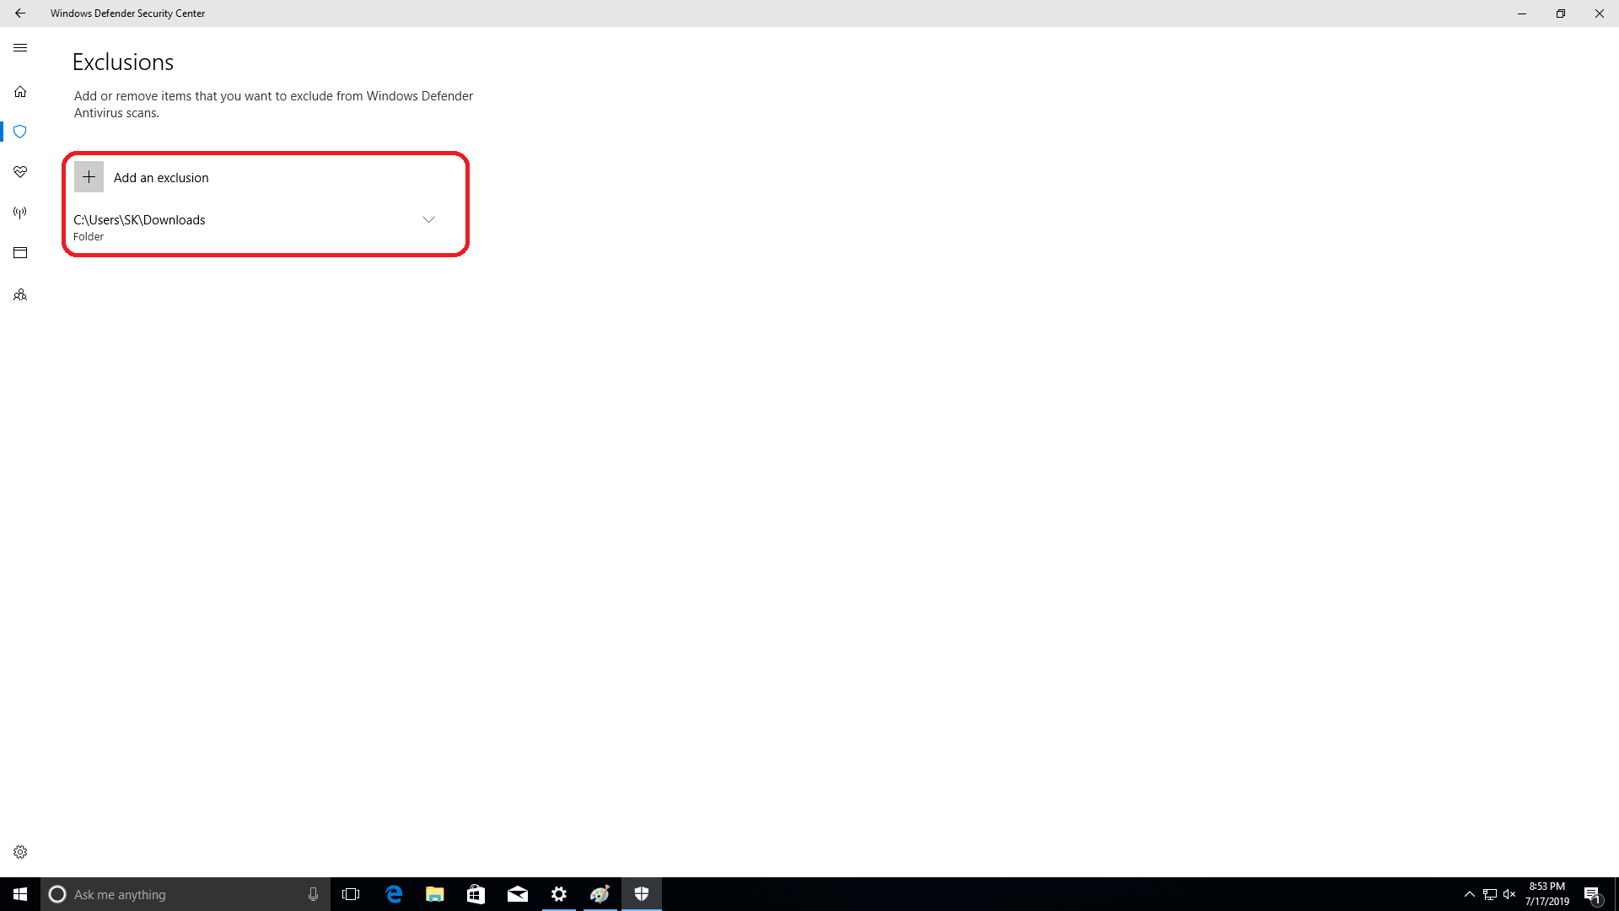Open the clock showing 8:53 PM

(1547, 894)
